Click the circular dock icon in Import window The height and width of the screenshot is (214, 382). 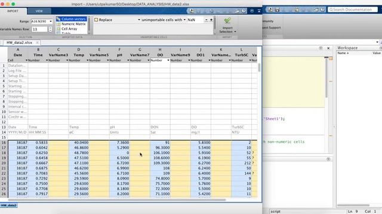(252, 11)
